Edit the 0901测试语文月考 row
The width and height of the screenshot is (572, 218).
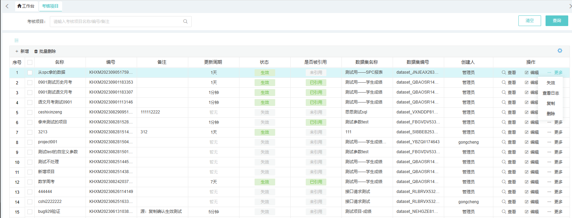[531, 93]
